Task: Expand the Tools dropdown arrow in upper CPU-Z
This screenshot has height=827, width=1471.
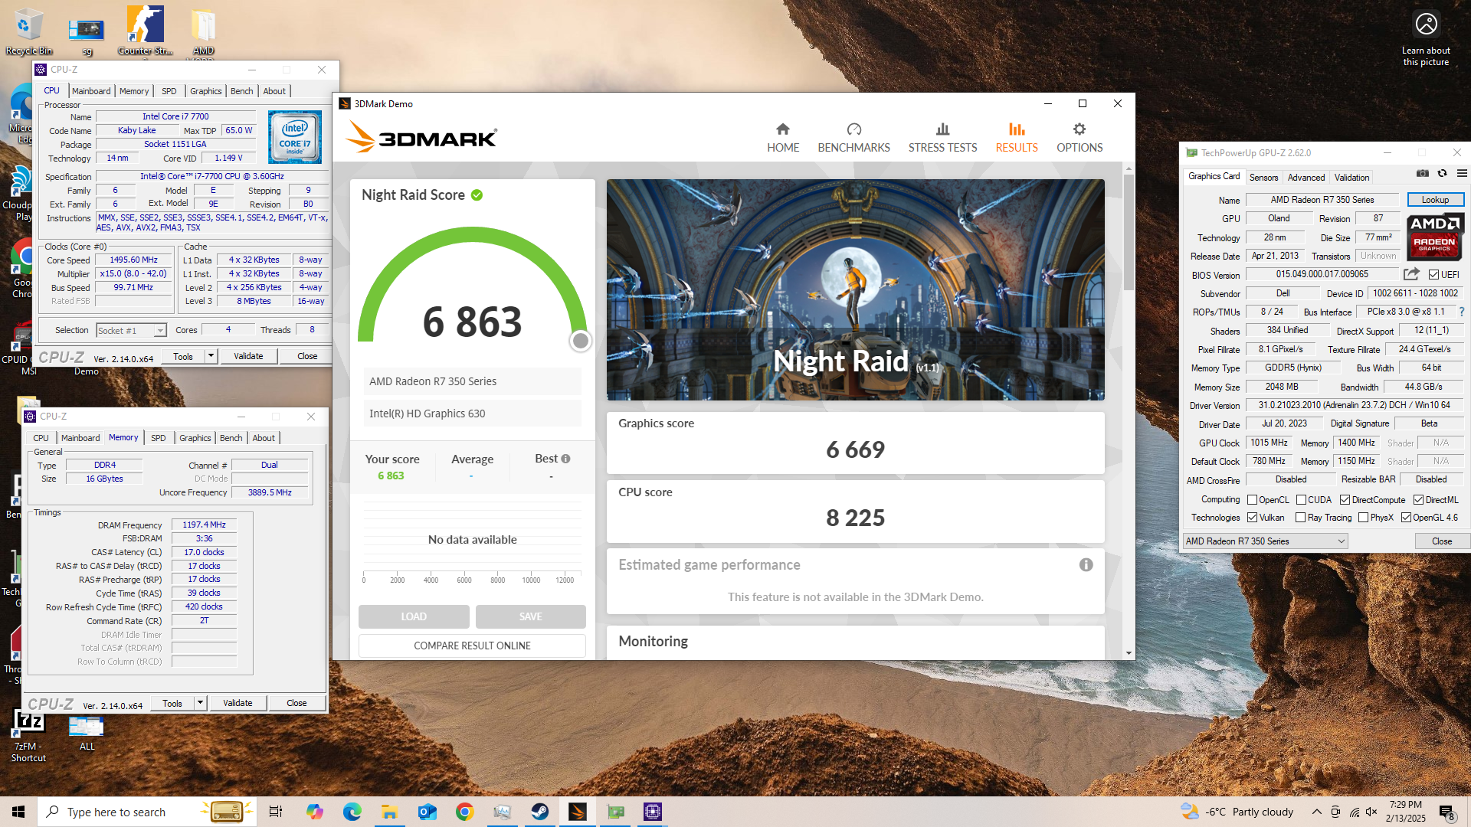Action: click(x=211, y=356)
